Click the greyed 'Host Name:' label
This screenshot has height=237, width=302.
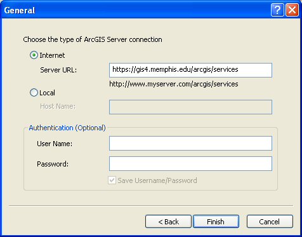pyautogui.click(x=58, y=106)
